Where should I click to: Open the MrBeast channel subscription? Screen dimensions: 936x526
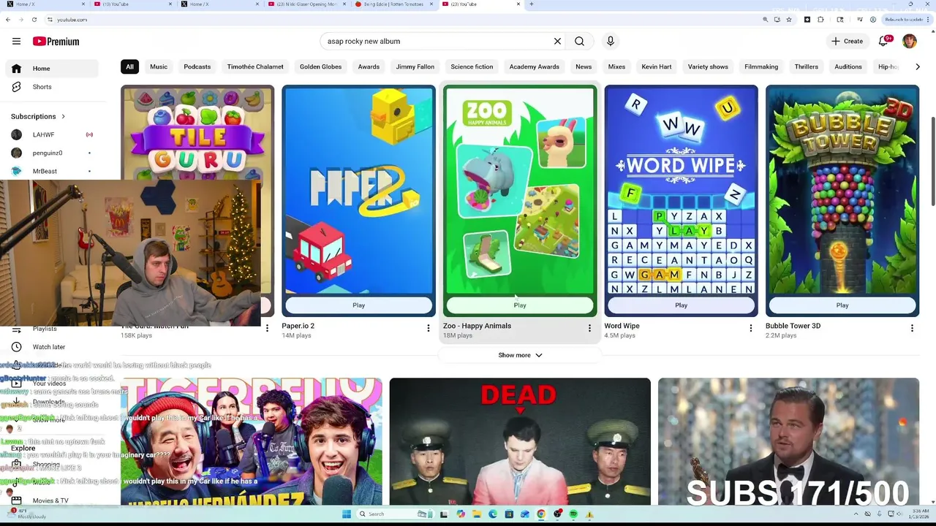tap(51, 171)
